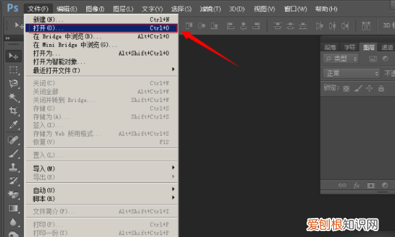395x237 pixels.
Task: Select the Rectangular Marquee tool
Action: point(13,70)
